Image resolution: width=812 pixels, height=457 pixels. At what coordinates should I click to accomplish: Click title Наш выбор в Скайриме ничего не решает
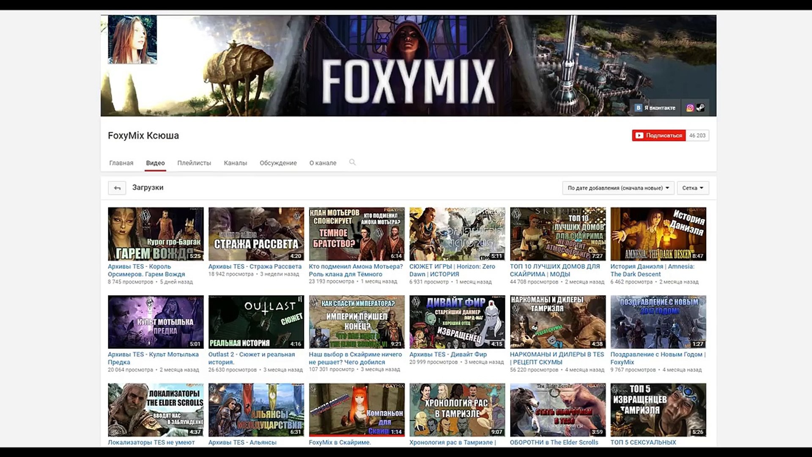coord(355,358)
